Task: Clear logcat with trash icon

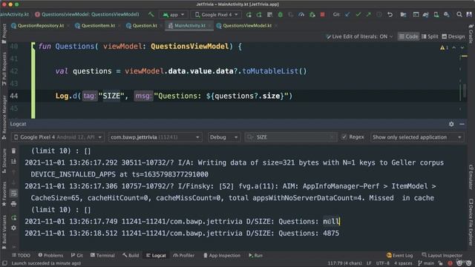Action: tap(13, 151)
